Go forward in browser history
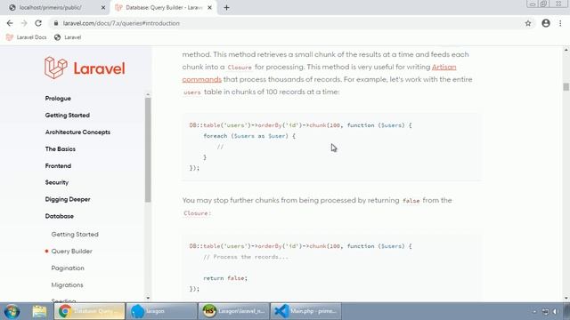570x320 pixels. [x=24, y=23]
